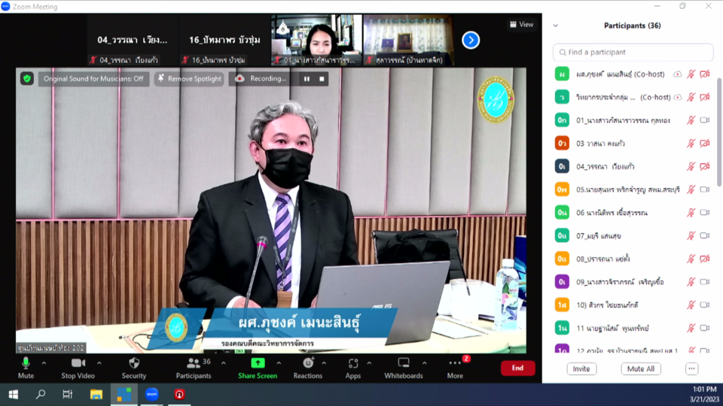Click camera icon on 10) ศิวกร row
The height and width of the screenshot is (406, 723).
point(705,304)
